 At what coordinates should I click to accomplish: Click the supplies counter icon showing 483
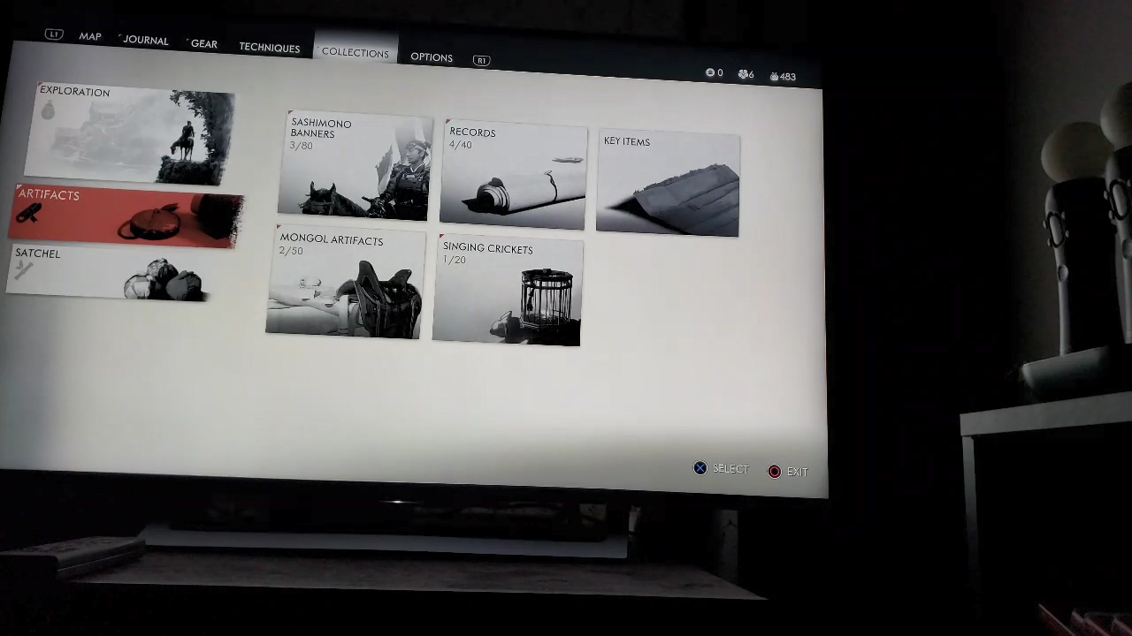click(x=774, y=77)
